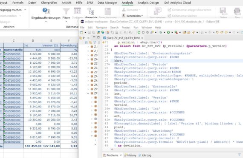Collapse the code fold at line 24
This screenshot has width=243, height=158.
click(x=109, y=54)
